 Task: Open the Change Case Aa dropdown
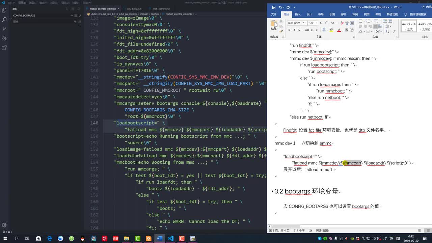tap(333, 23)
